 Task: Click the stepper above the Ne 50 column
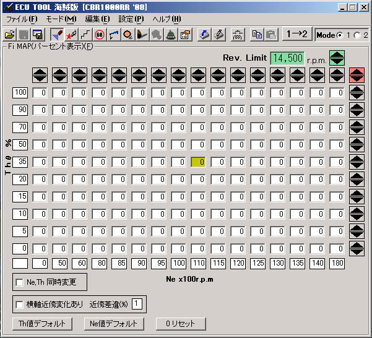(x=60, y=75)
